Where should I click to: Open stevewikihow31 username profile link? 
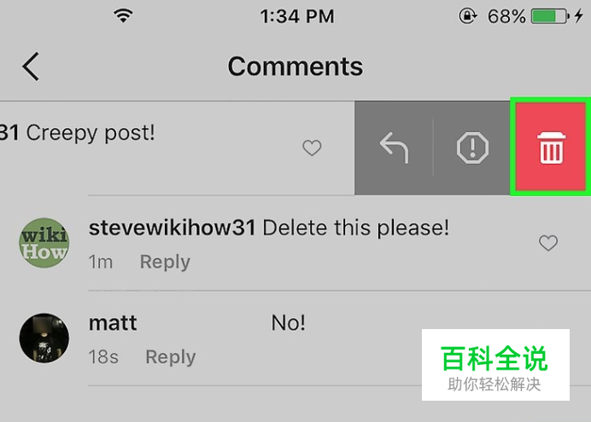pyautogui.click(x=173, y=228)
